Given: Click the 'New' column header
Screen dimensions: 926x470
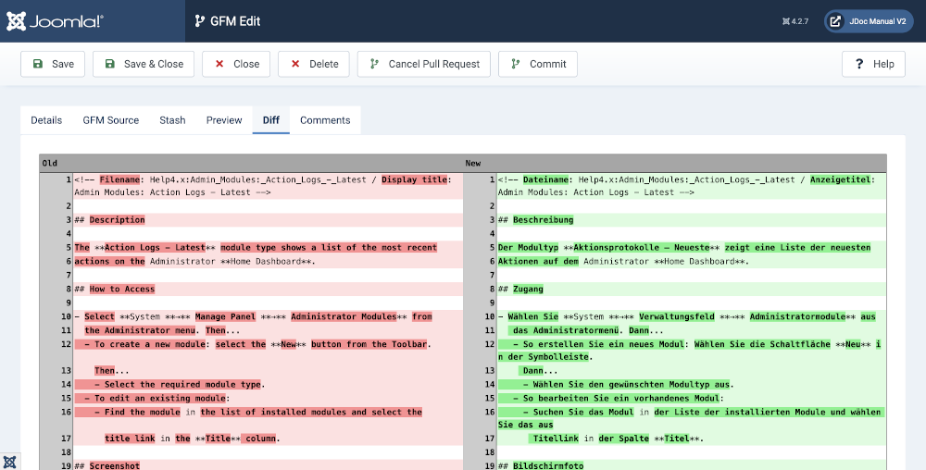Looking at the screenshot, I should coord(473,164).
